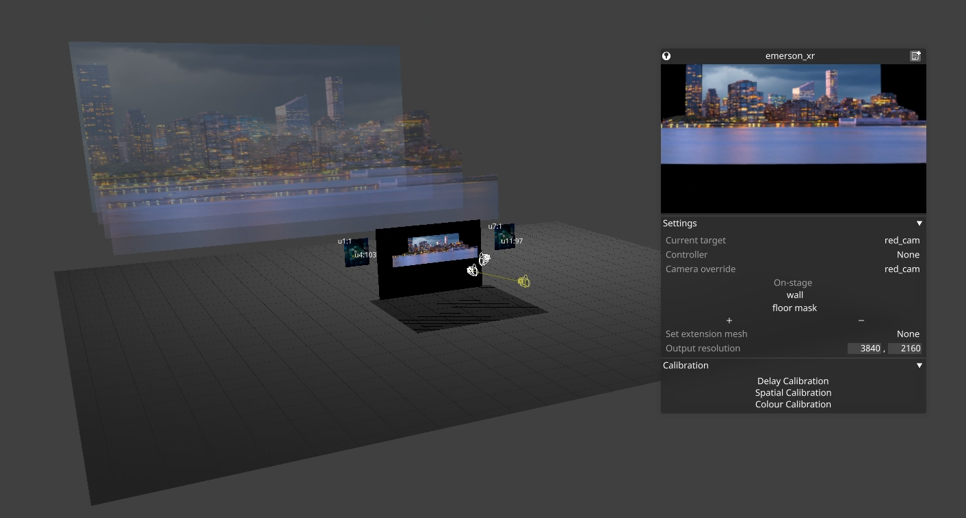Image resolution: width=966 pixels, height=518 pixels.
Task: Open Spatial Calibration
Action: point(793,393)
